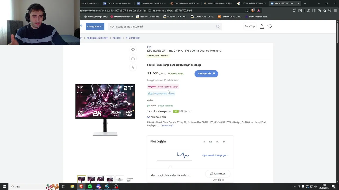Expand the Kategoriler dropdown
Viewport: 339px width, 190px height.
coord(95,26)
